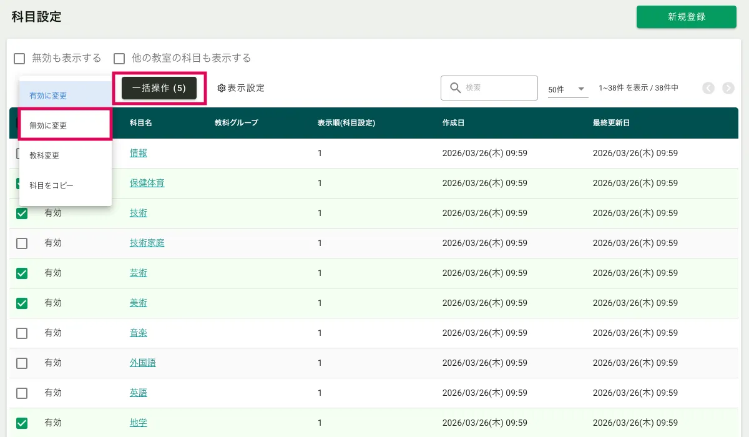Toggle 他の教室の科目も表示する checkbox
The width and height of the screenshot is (749, 437).
(119, 59)
